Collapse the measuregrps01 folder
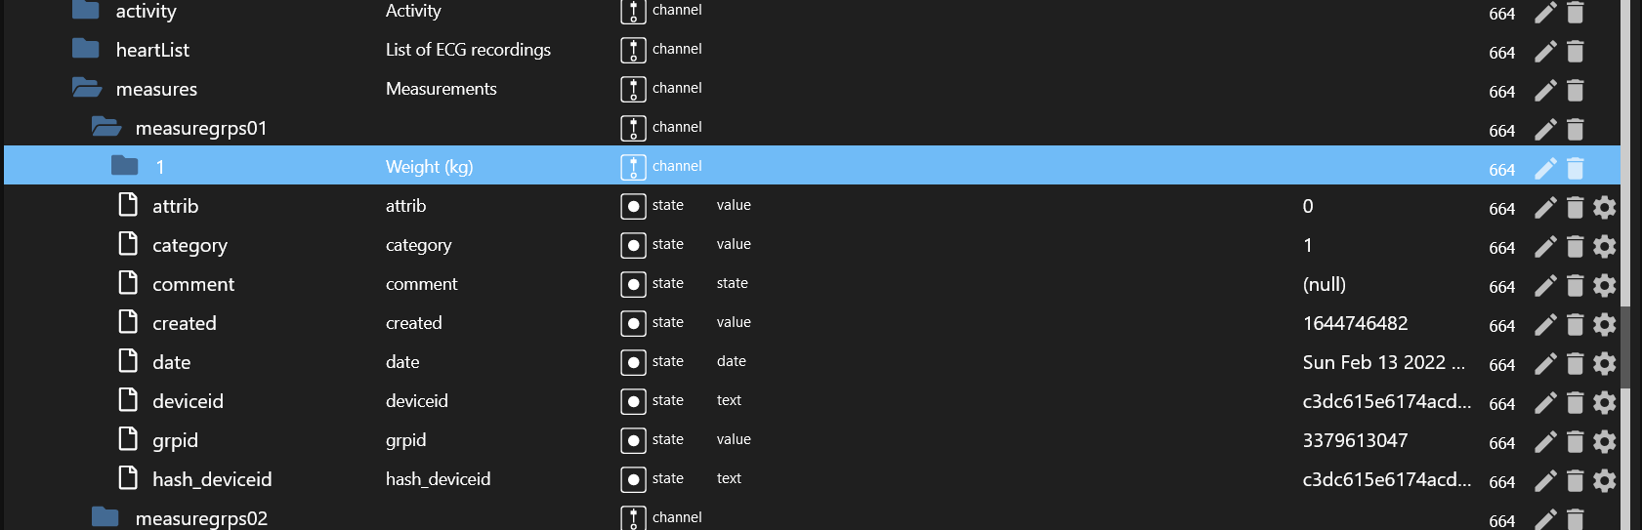This screenshot has height=530, width=1642. point(106,127)
